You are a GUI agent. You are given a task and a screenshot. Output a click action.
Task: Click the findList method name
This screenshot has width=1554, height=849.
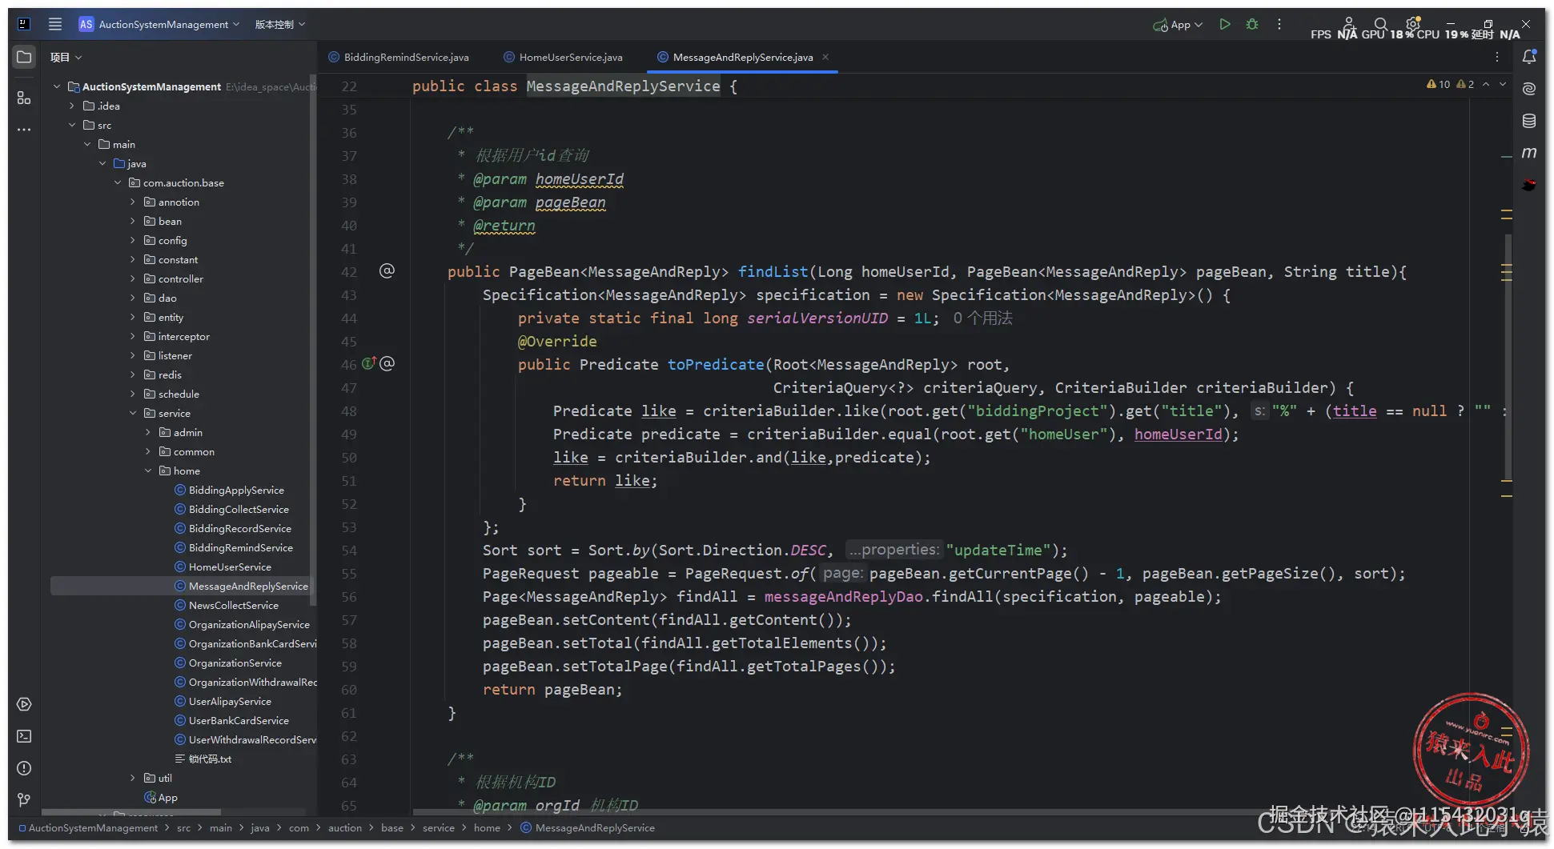coord(773,271)
